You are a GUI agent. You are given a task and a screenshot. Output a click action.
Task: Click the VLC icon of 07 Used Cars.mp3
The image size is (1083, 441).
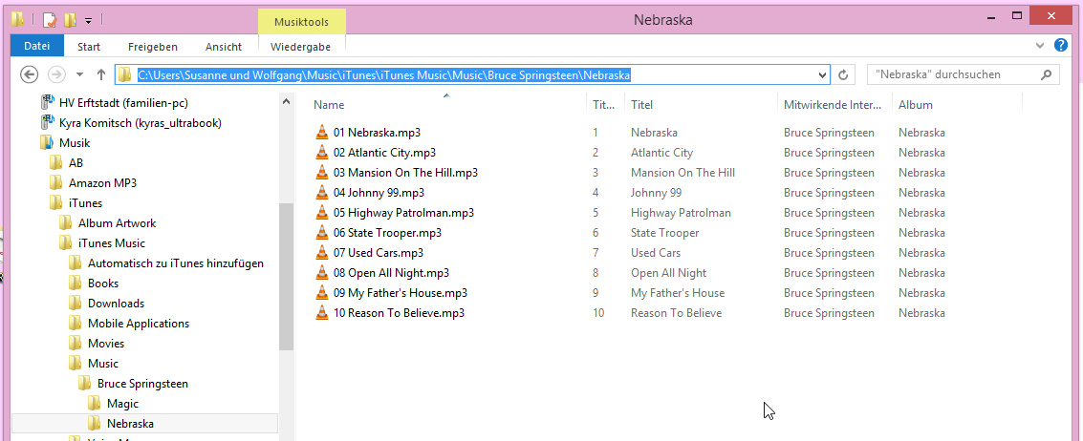point(322,253)
